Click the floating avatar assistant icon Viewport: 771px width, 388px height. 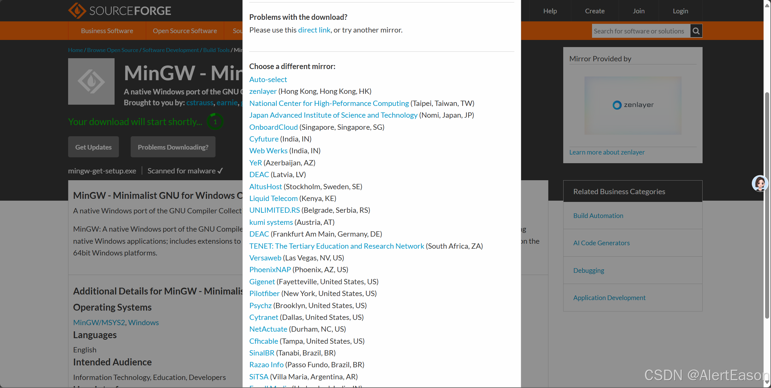coord(760,183)
